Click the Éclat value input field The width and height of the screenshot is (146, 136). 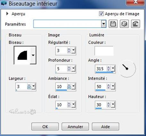tap(61, 105)
